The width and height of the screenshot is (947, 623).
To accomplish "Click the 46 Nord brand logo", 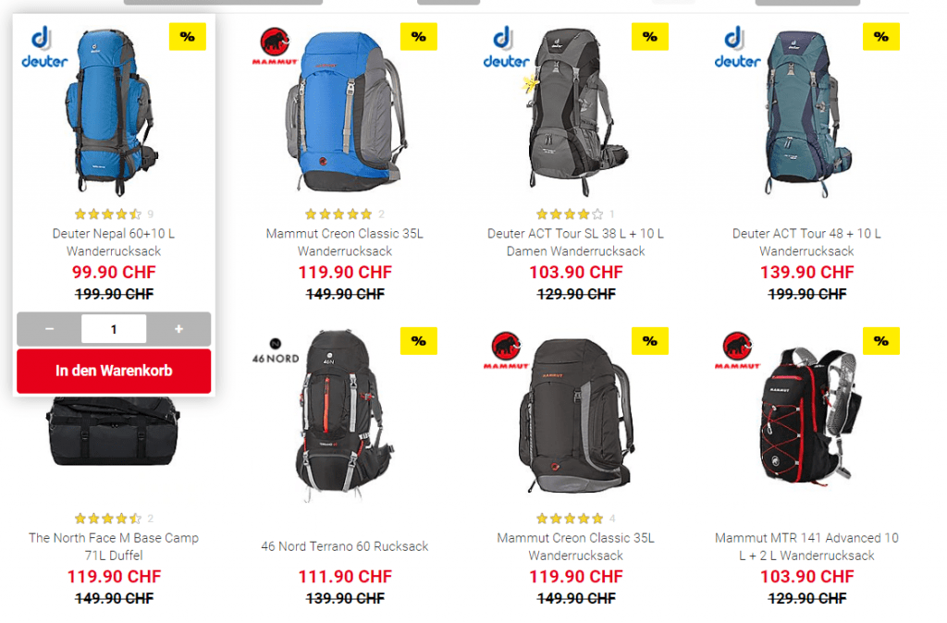I will point(276,351).
